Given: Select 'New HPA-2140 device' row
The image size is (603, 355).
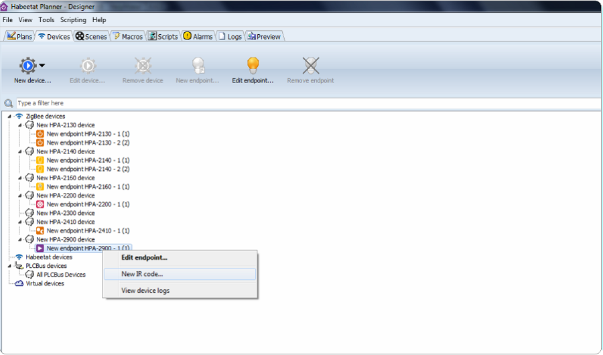Looking at the screenshot, I should (x=66, y=151).
